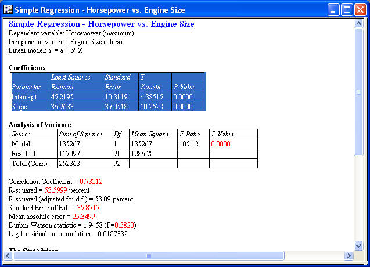Click the Durbin-Watson P value 0.3820
This screenshot has height=267, width=370.
tap(124, 225)
